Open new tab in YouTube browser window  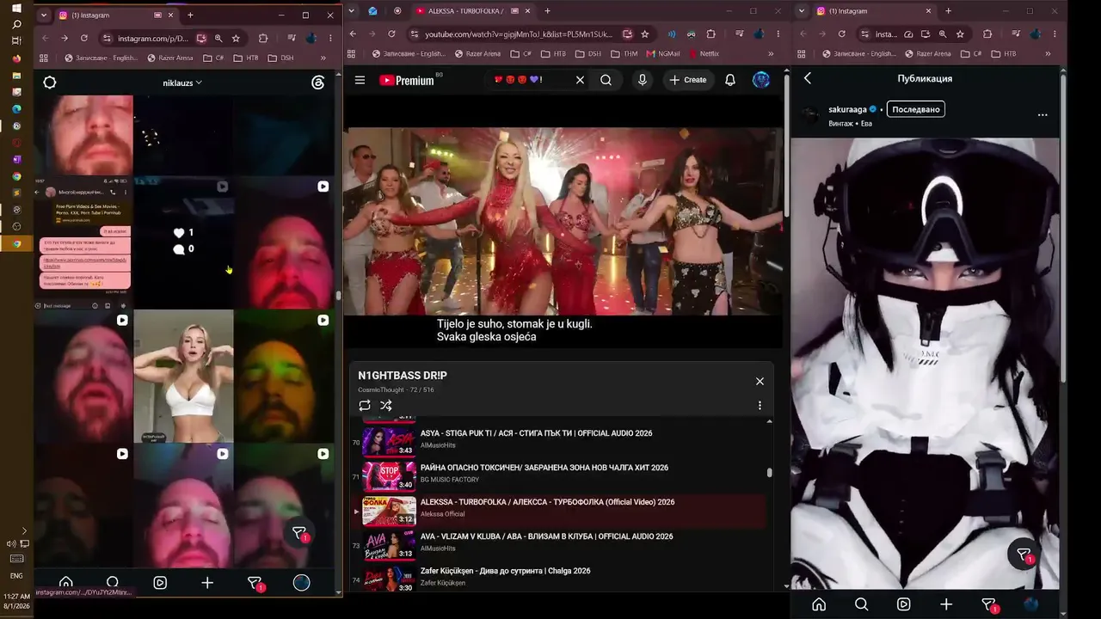pos(547,11)
